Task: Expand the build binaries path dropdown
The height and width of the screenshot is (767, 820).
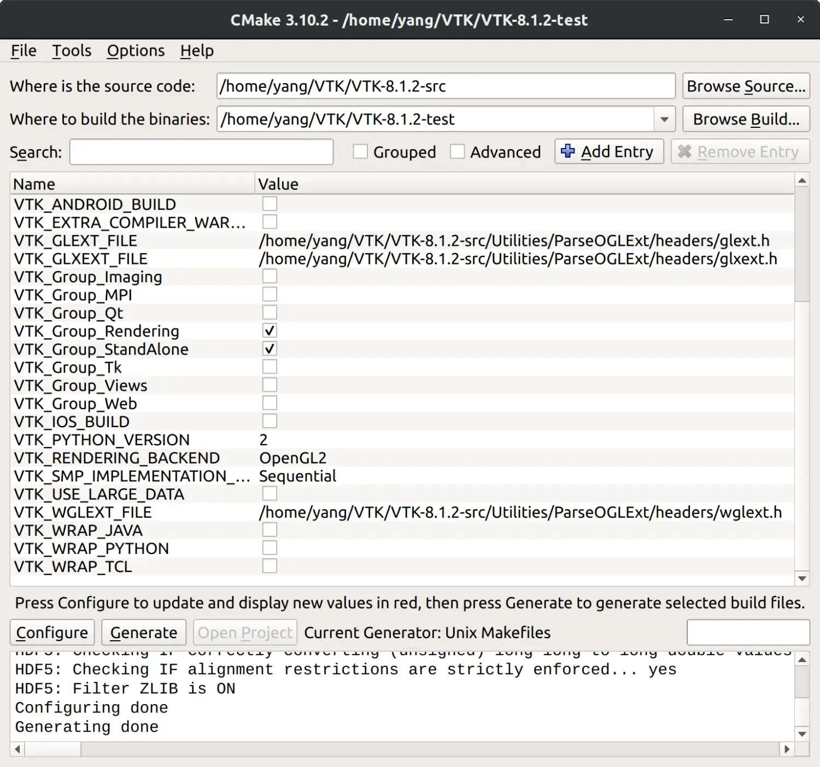Action: (664, 119)
